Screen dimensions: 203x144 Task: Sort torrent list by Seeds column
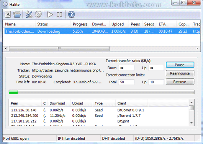point(149,24)
